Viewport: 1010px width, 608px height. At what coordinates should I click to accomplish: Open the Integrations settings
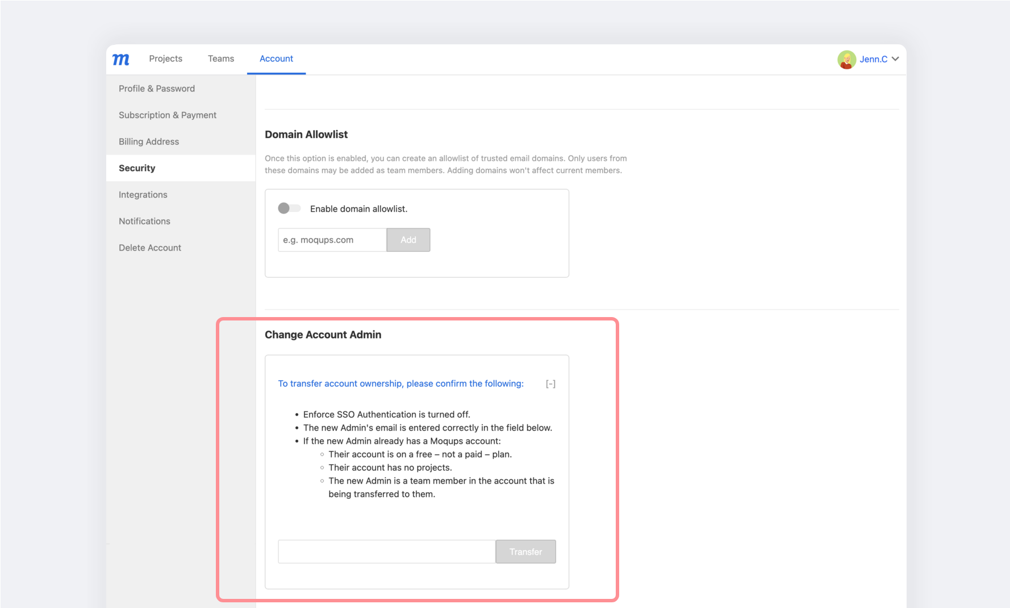pyautogui.click(x=143, y=194)
